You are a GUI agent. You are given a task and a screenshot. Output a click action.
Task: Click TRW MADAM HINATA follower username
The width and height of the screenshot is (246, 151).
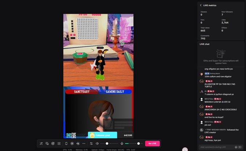tap(215, 130)
